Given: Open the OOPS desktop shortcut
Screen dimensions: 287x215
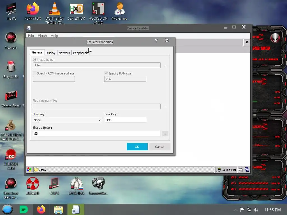Looking at the screenshot, I should 54,186.
